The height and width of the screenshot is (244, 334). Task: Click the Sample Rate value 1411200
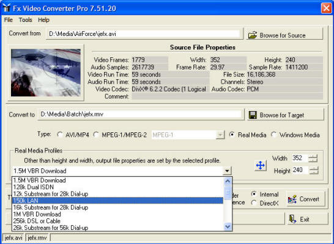point(303,67)
